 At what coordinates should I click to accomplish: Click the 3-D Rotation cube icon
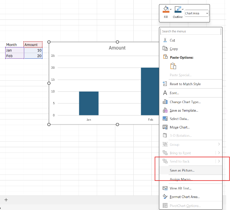click(x=165, y=135)
